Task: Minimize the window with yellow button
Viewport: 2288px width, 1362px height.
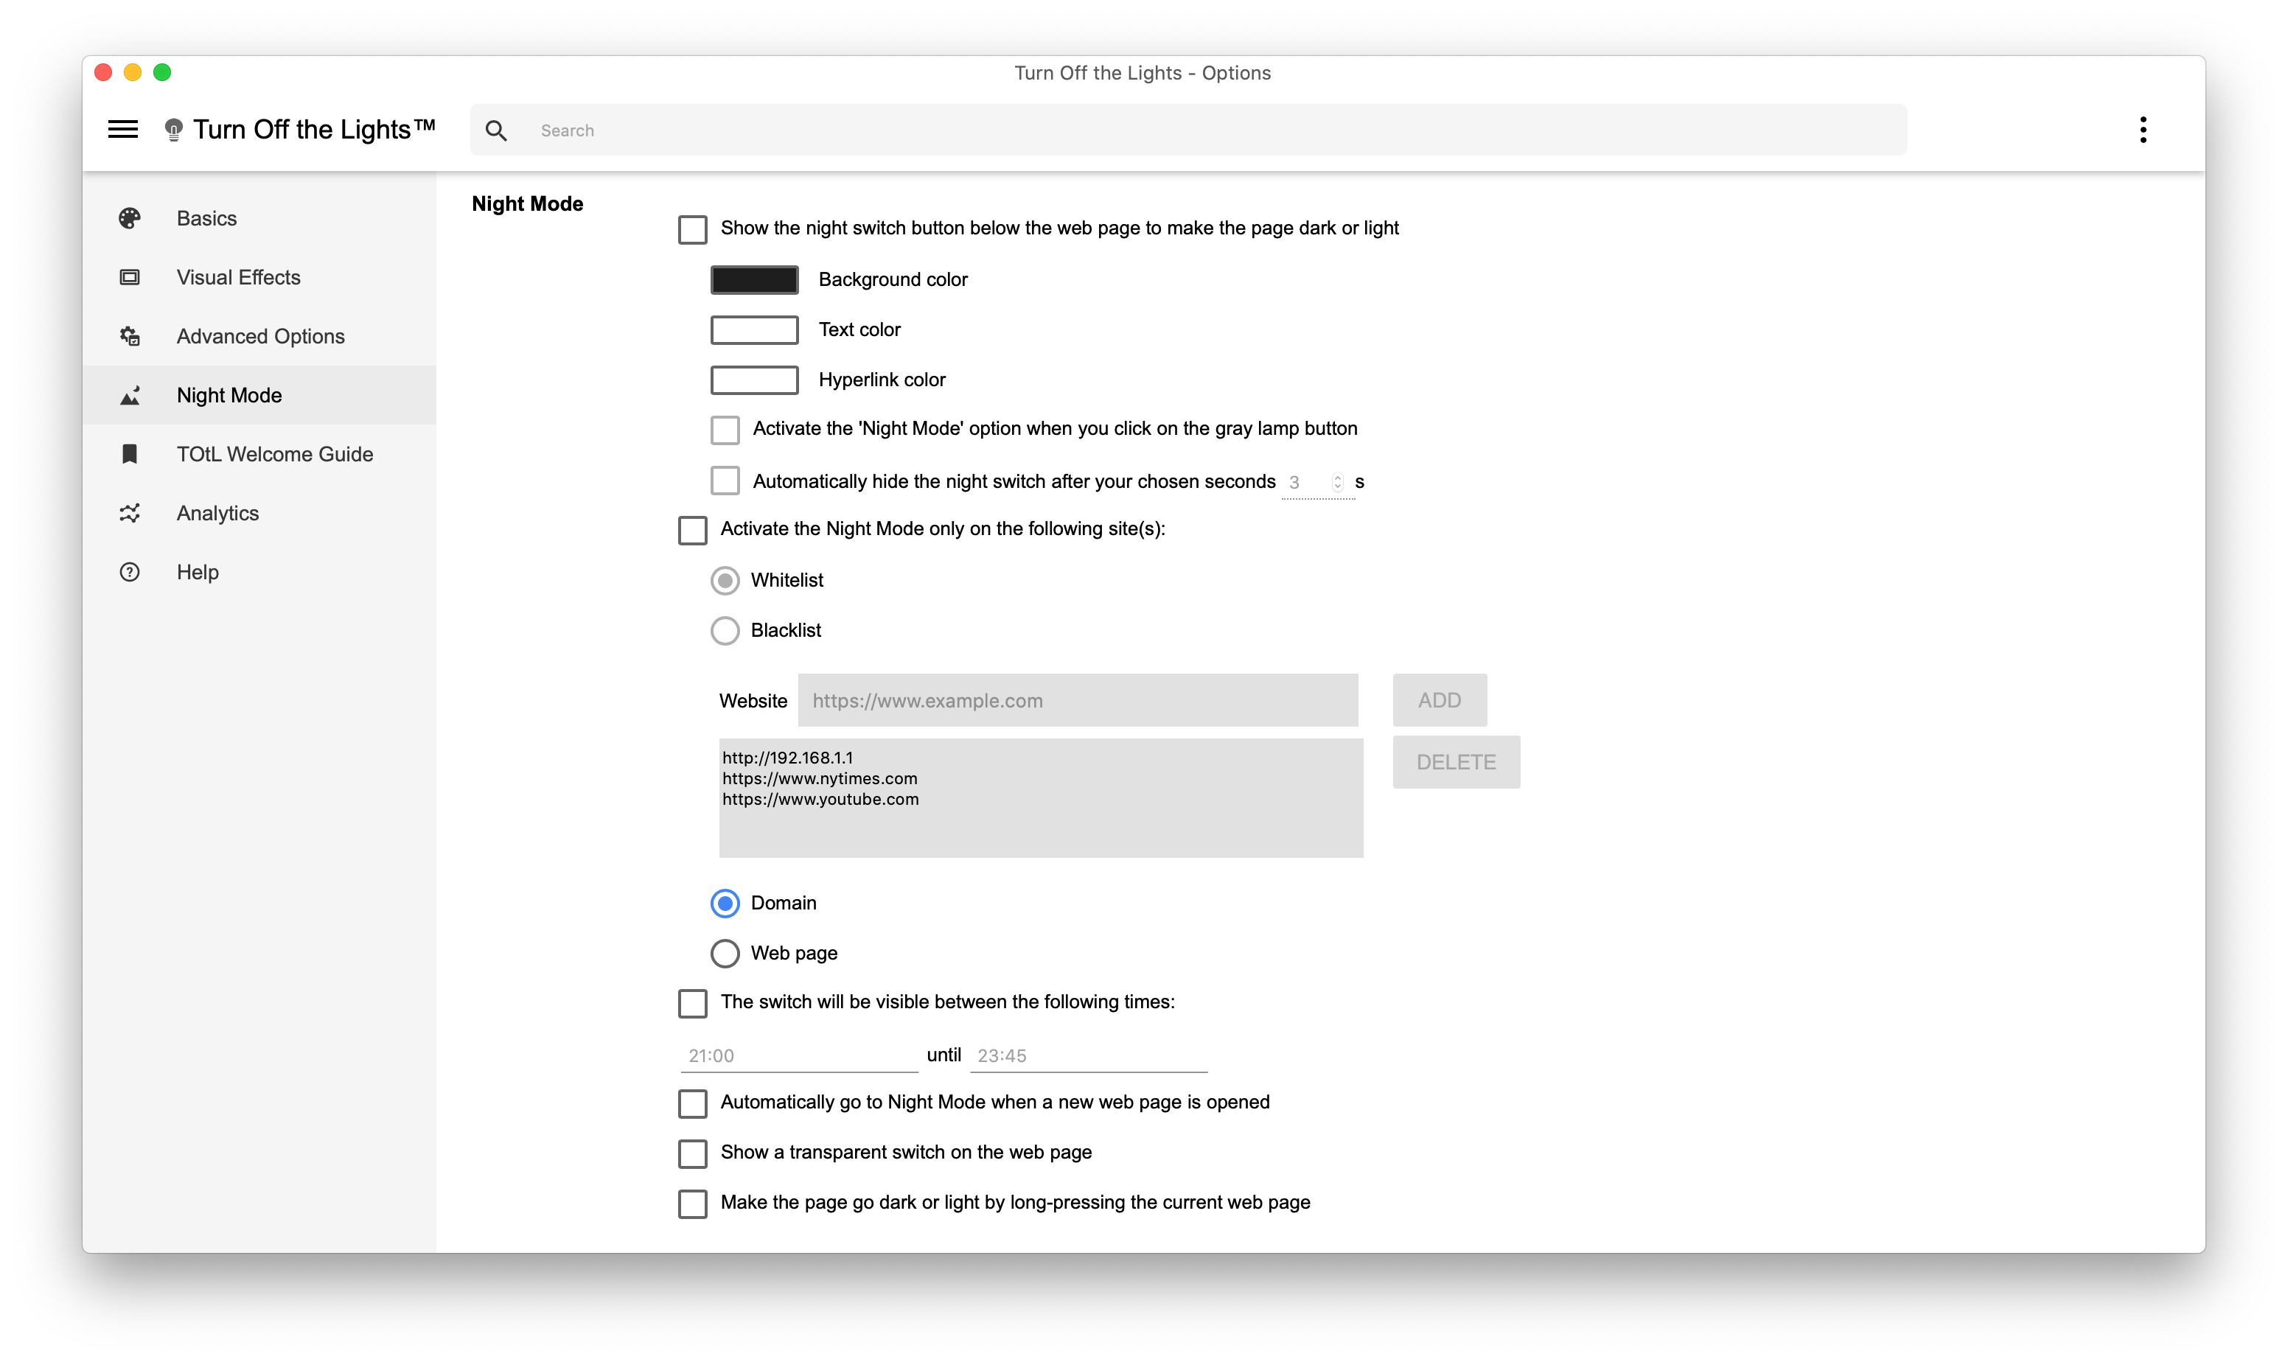Action: [133, 72]
